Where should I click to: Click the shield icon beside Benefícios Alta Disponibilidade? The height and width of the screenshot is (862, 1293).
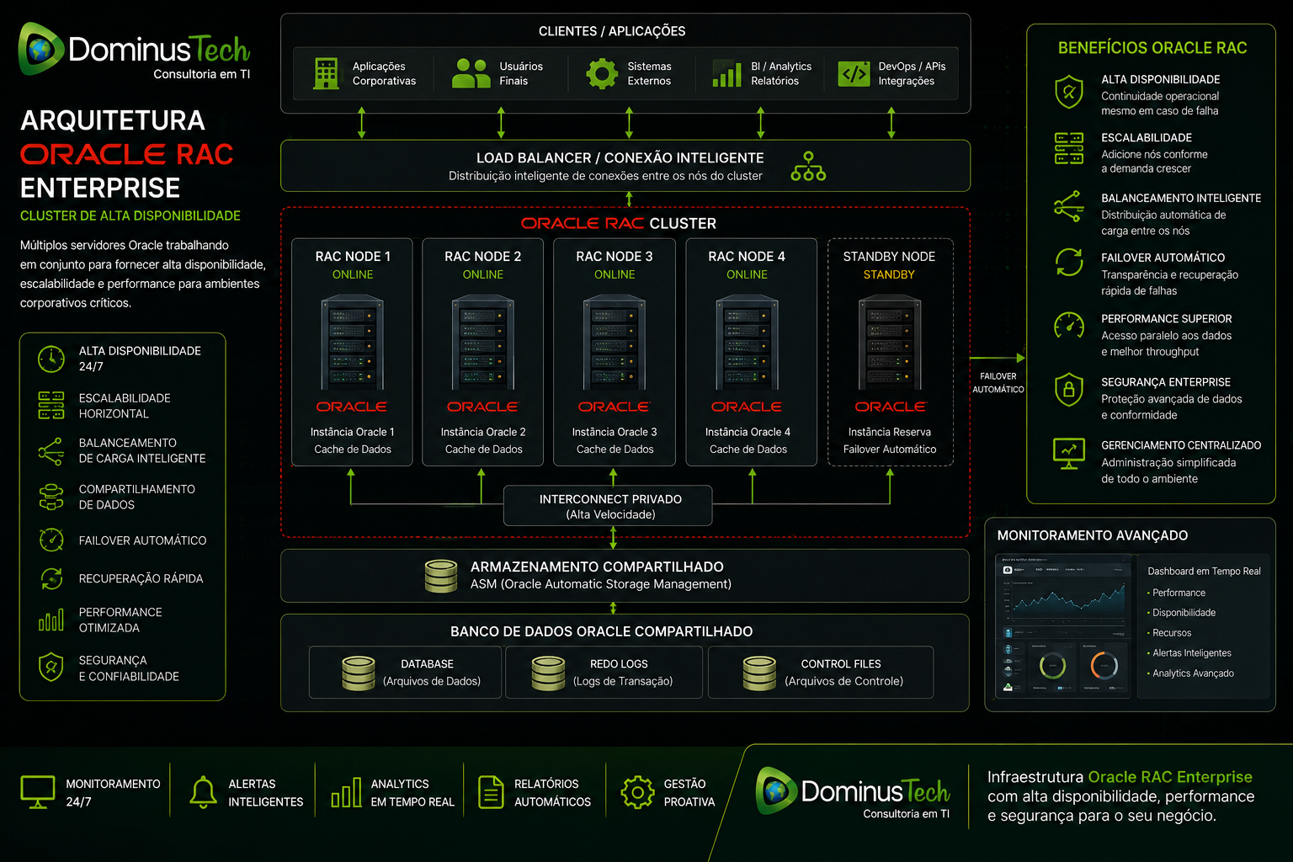click(1069, 92)
